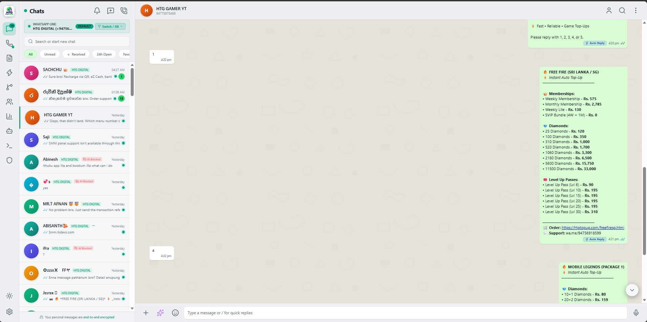Open the Calls section in the sidebar
The height and width of the screenshot is (322, 647).
pos(9,44)
